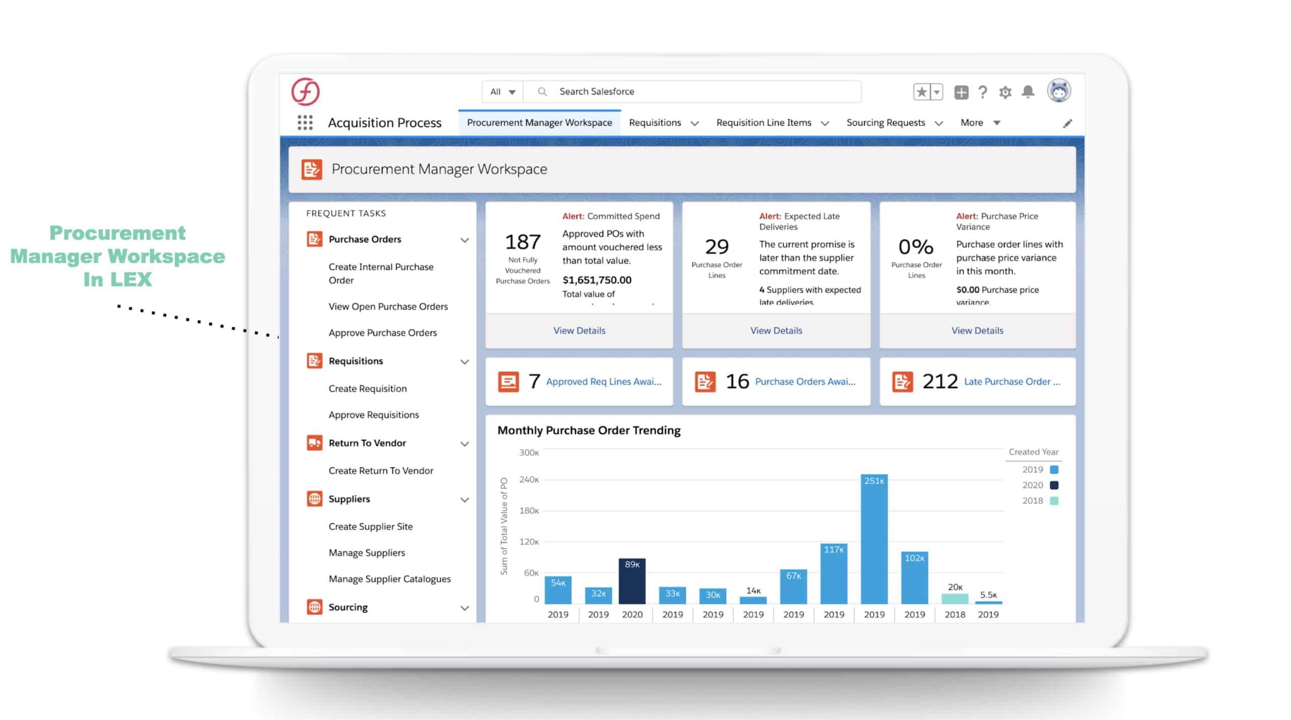This screenshot has width=1291, height=720.
Task: Switch to the Requisition Line Items tab
Action: [x=764, y=123]
